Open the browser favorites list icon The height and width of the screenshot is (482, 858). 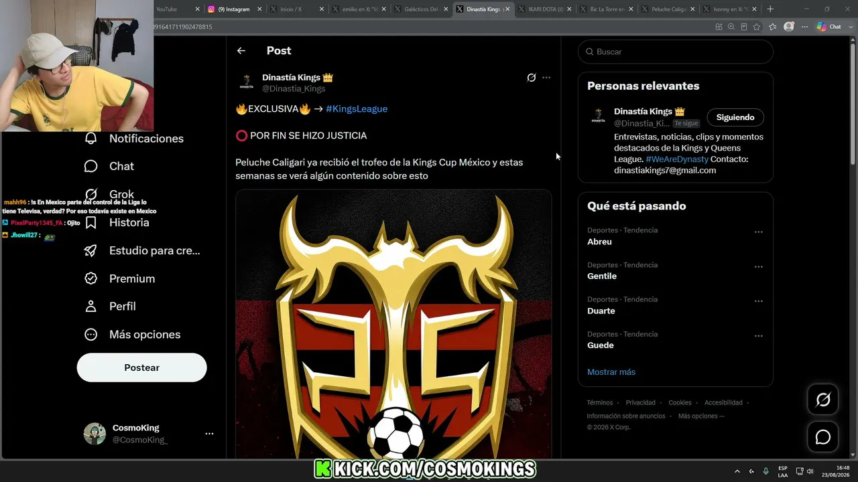click(773, 27)
